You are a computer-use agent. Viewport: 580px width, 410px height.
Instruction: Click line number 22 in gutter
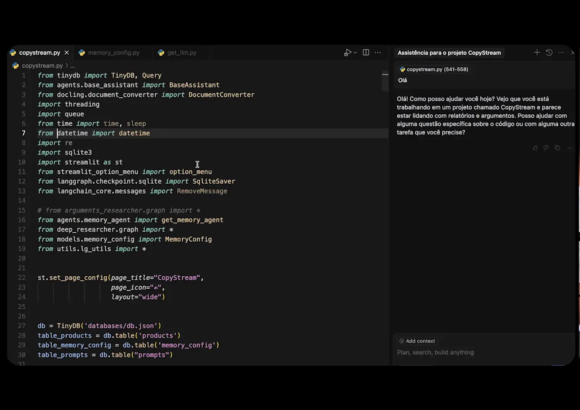22,278
